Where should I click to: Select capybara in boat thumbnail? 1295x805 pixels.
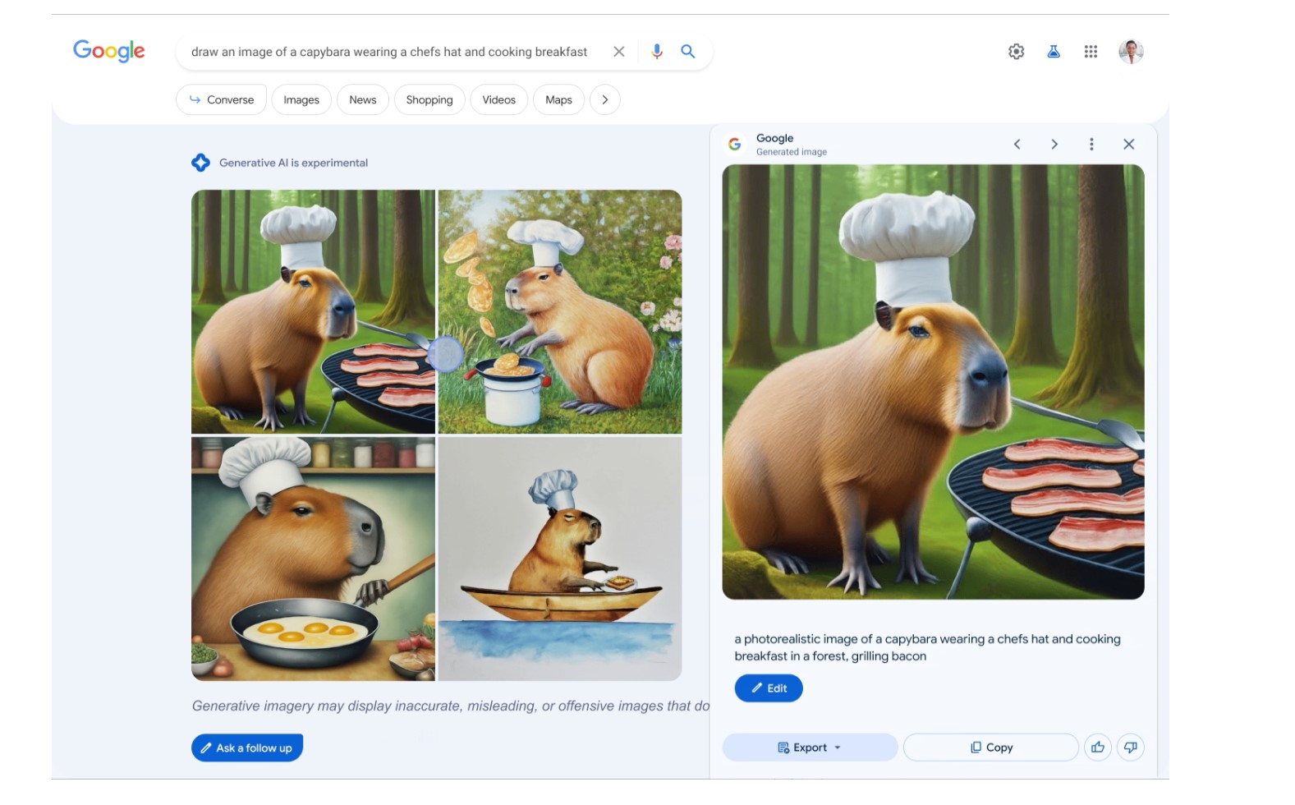pyautogui.click(x=560, y=559)
